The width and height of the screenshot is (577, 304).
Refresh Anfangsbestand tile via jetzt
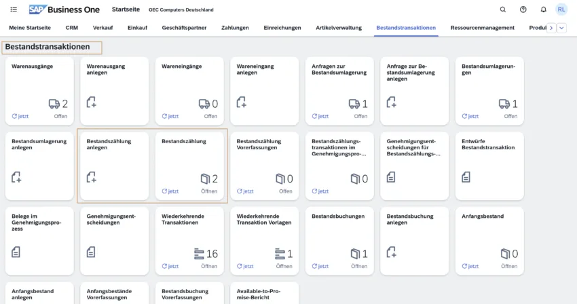click(x=470, y=266)
